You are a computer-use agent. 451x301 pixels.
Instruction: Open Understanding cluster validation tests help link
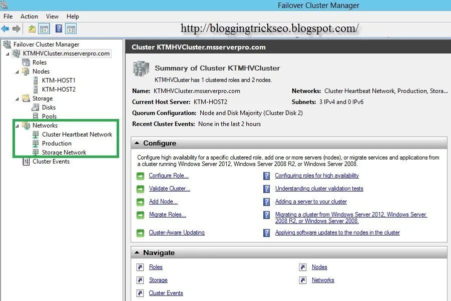point(319,188)
